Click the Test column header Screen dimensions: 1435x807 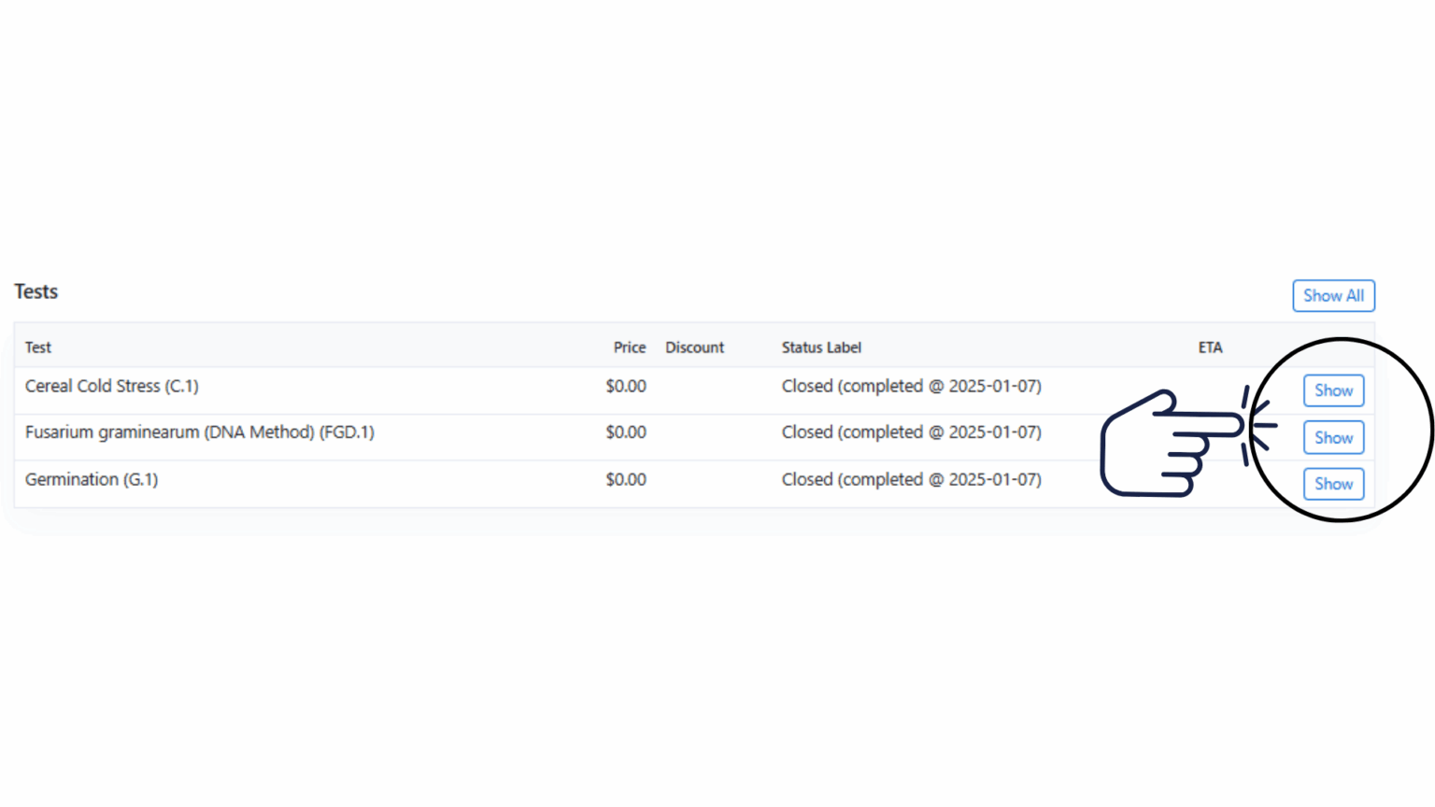tap(38, 347)
